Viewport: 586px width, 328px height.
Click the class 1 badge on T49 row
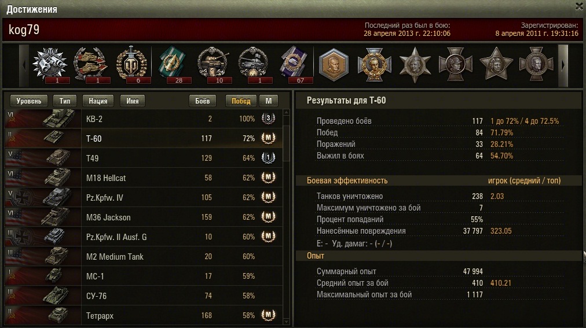click(268, 157)
